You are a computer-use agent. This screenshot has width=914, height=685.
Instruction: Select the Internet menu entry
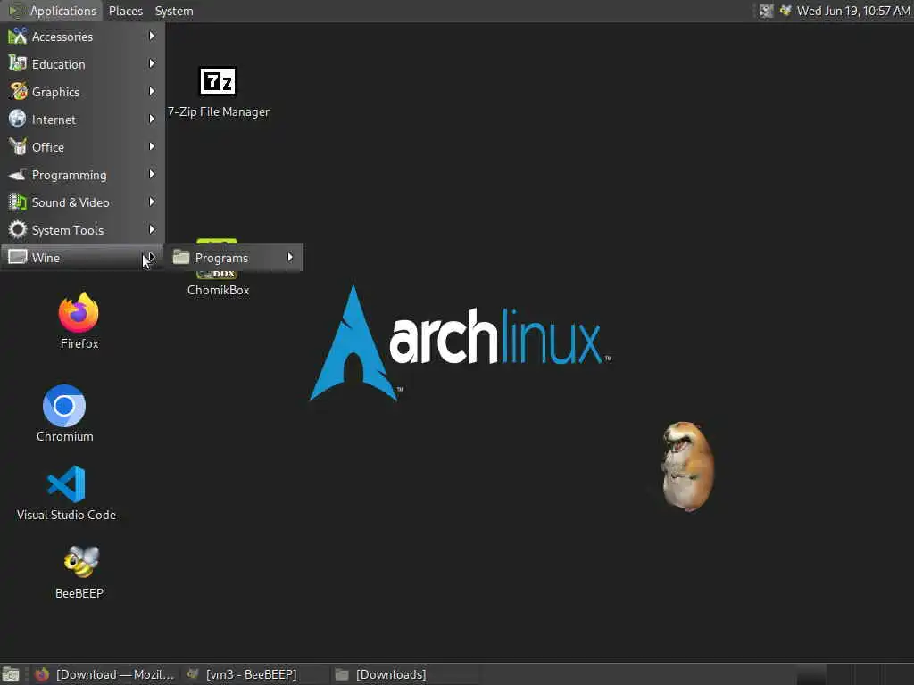coord(82,120)
